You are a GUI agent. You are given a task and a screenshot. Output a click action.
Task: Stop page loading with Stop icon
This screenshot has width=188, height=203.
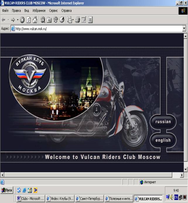(22, 20)
